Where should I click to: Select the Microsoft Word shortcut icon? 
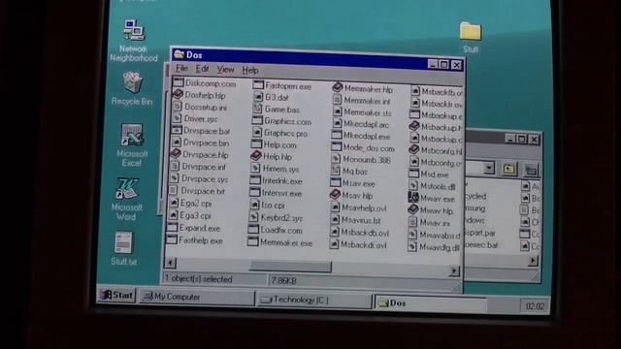(127, 188)
